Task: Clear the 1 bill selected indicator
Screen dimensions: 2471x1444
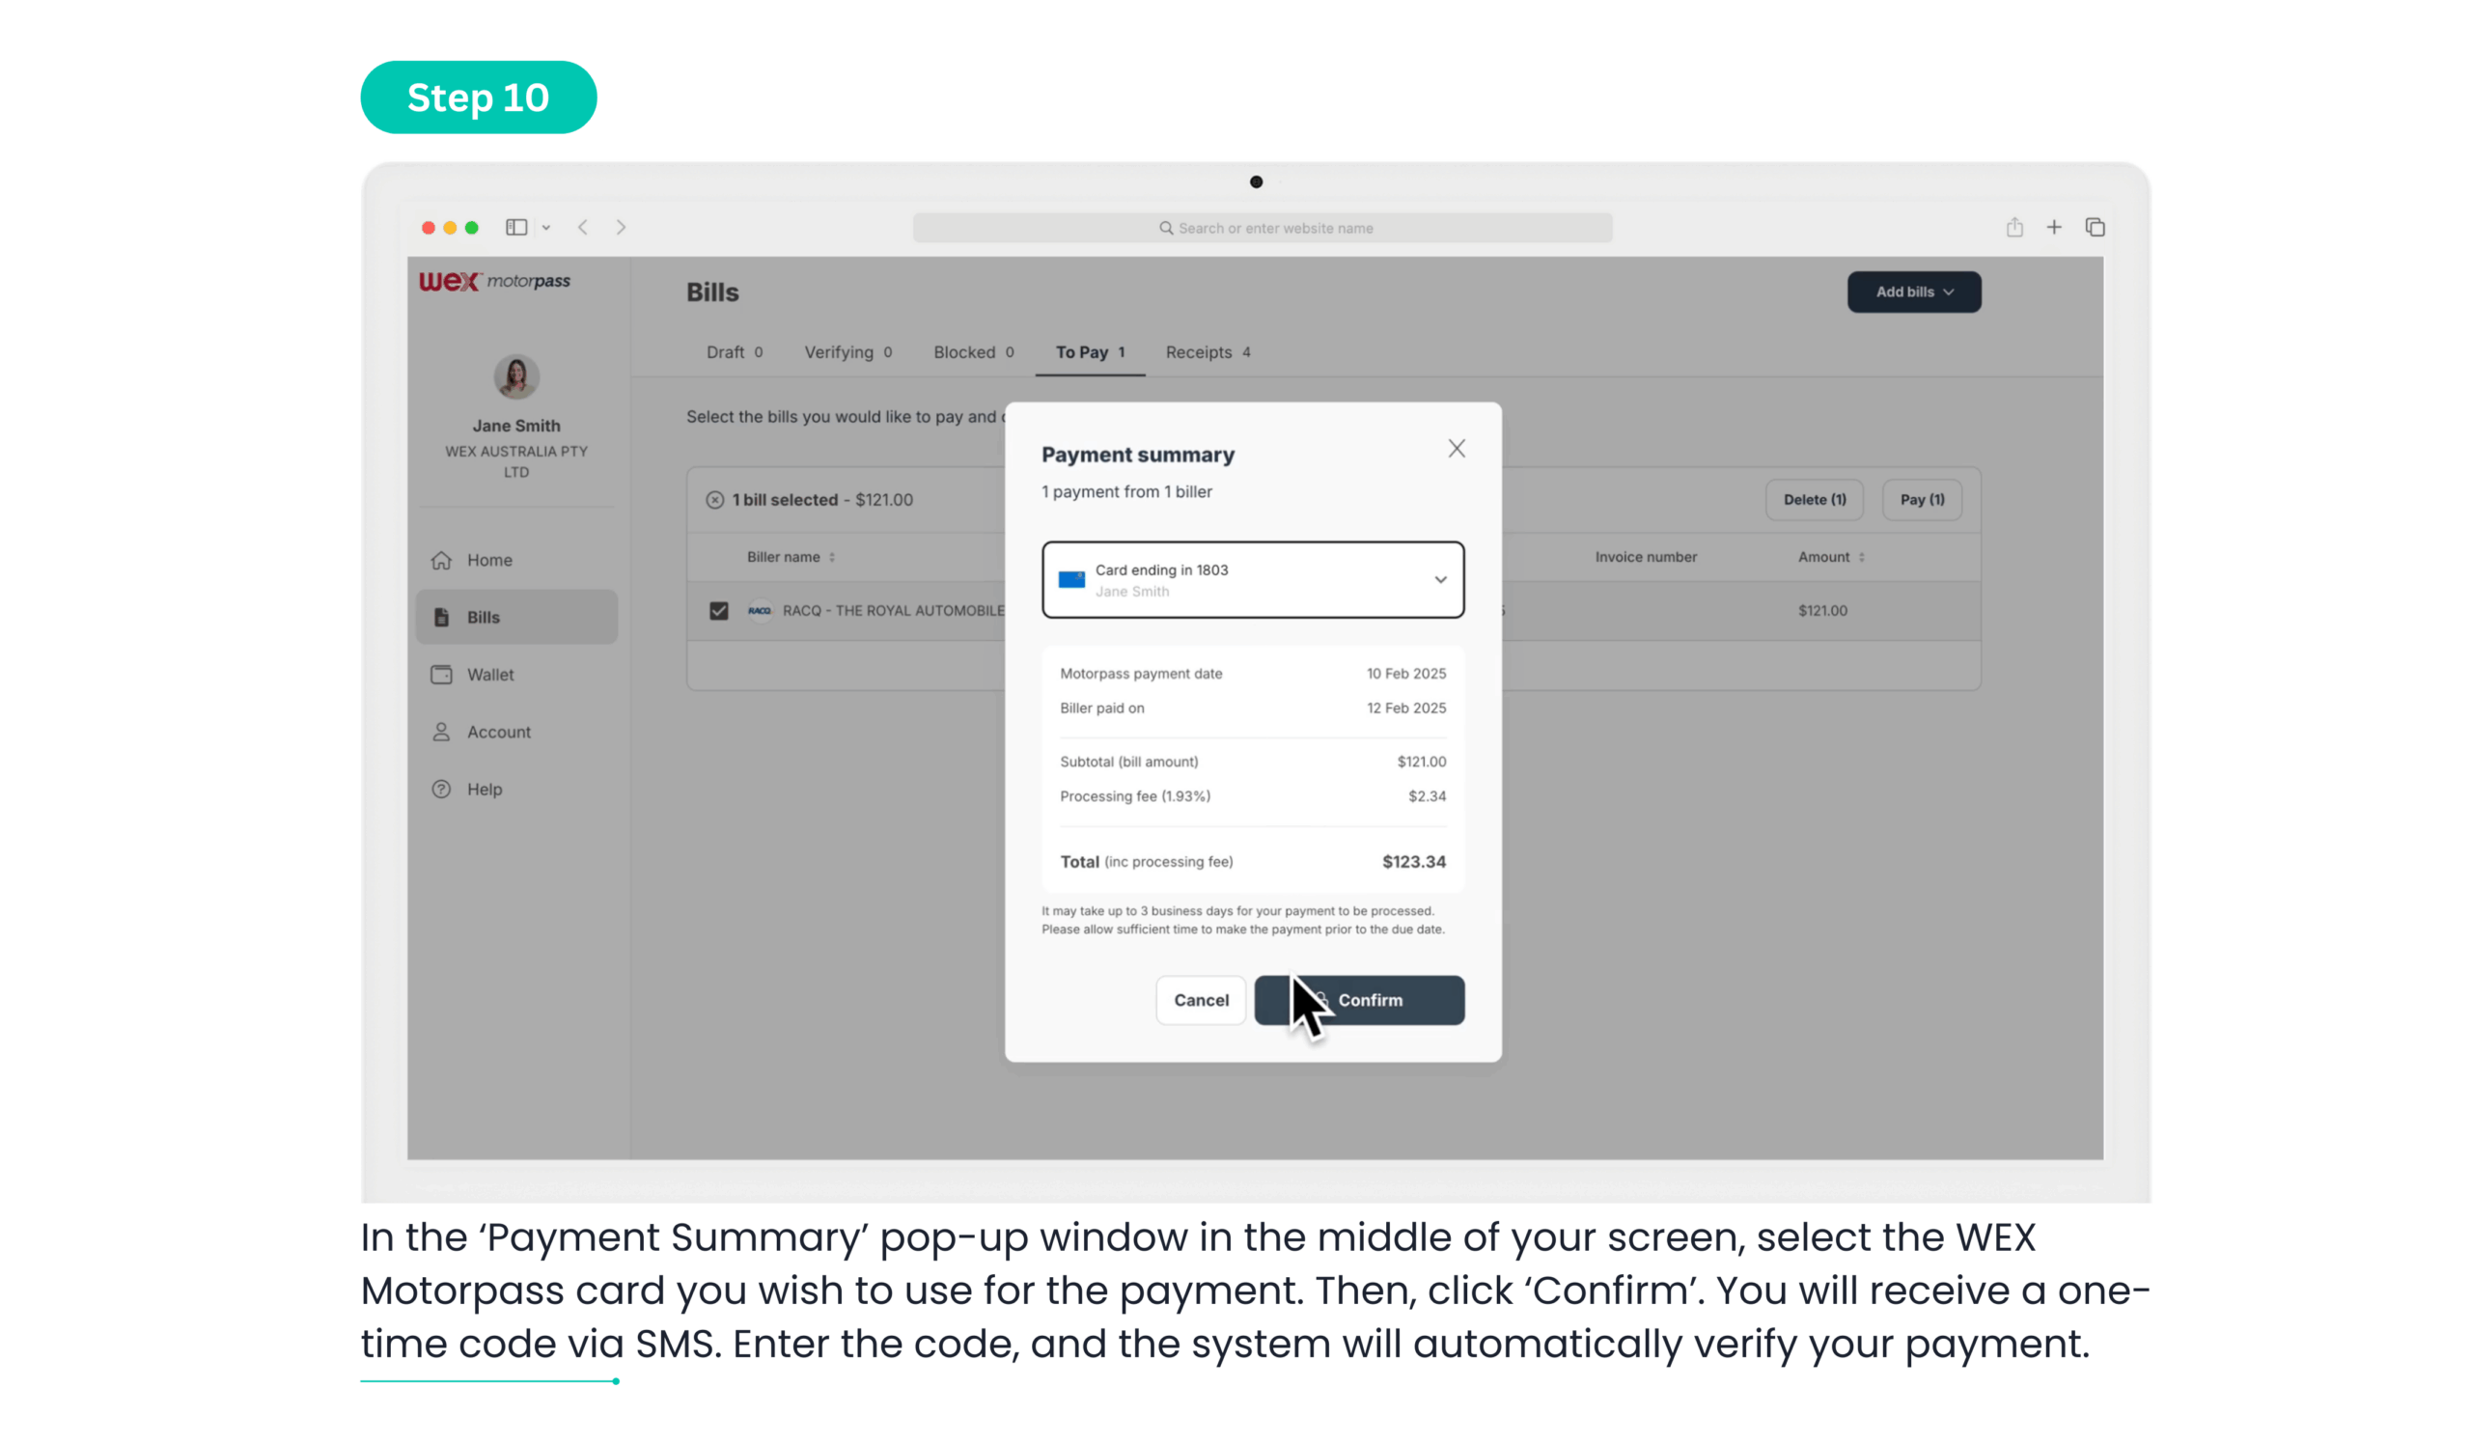Action: click(x=715, y=500)
